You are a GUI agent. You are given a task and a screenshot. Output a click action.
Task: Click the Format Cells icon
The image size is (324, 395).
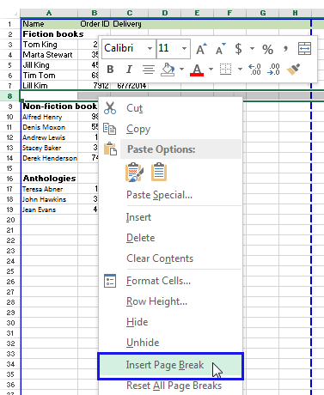point(110,281)
